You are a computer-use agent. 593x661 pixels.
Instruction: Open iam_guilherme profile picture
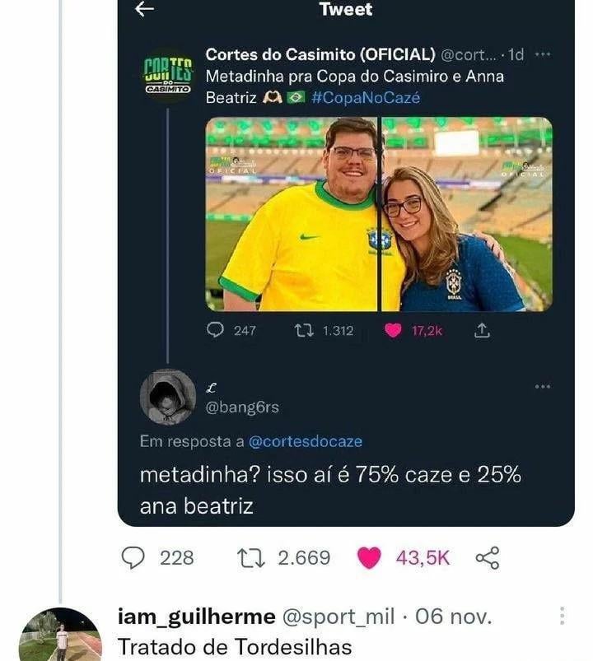(59, 635)
